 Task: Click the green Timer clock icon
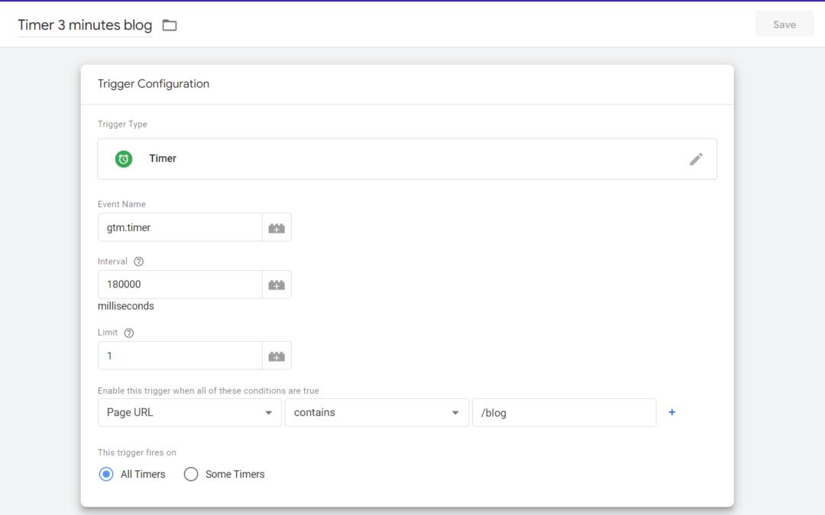point(124,159)
